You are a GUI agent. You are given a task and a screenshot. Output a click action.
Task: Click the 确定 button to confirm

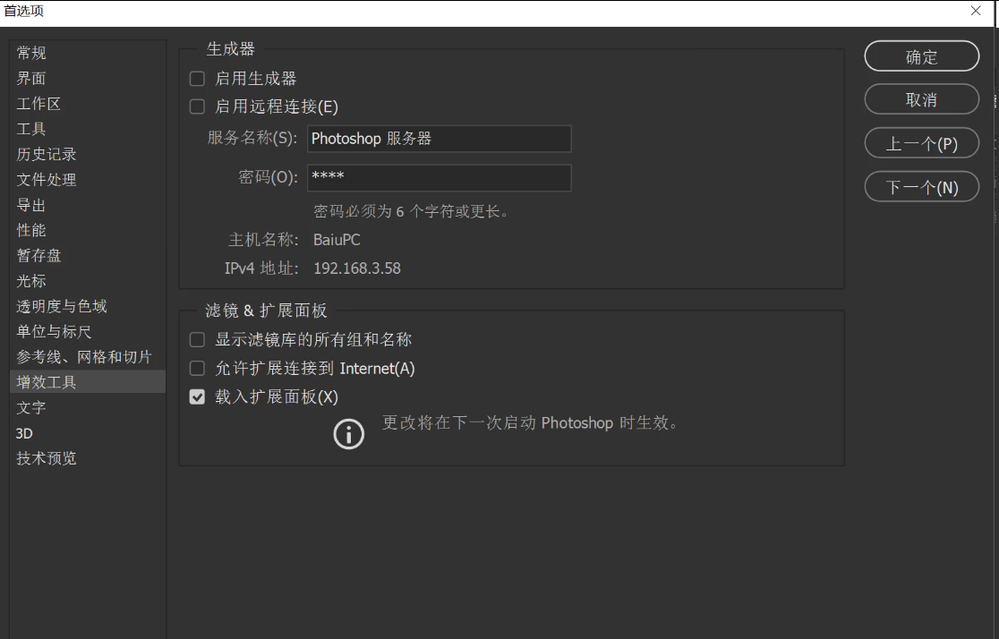[921, 56]
